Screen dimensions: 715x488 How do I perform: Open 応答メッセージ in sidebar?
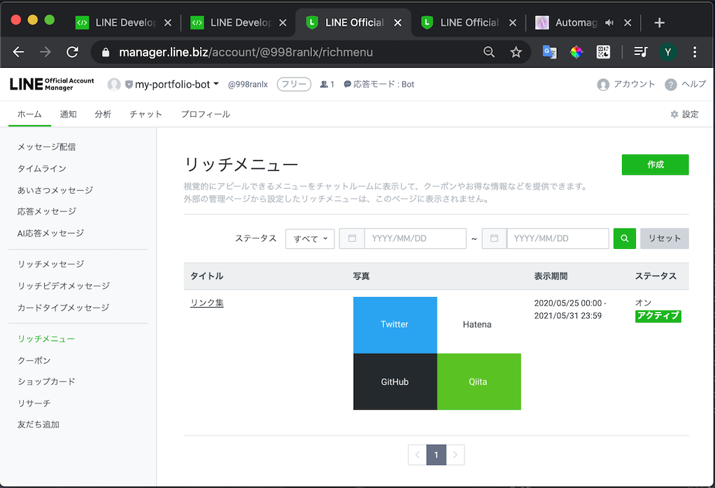[x=46, y=211]
